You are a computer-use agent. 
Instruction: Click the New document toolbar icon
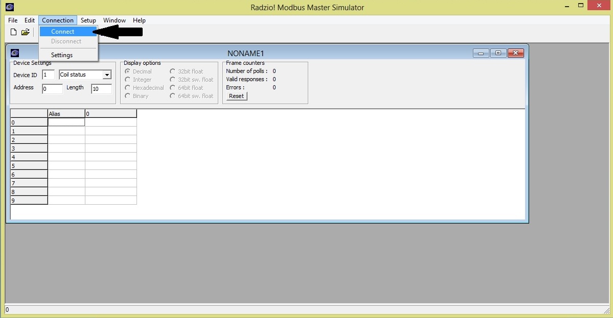pyautogui.click(x=13, y=32)
